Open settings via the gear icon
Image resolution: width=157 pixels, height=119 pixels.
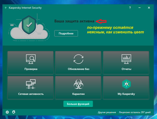[x=7, y=112]
